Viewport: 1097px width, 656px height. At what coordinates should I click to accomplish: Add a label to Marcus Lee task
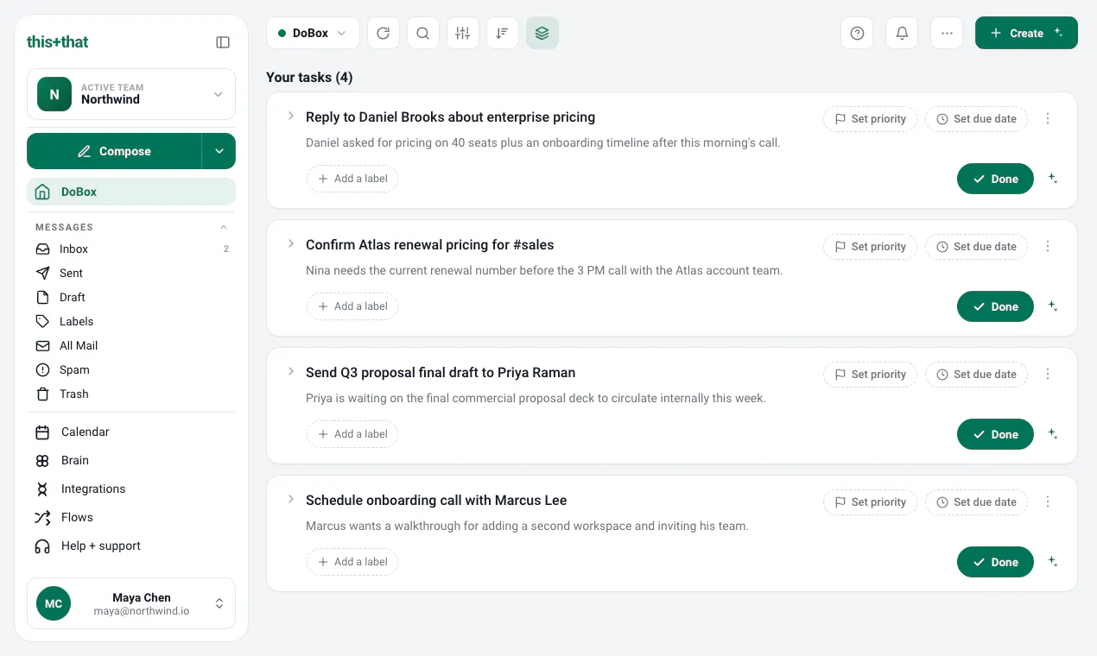point(352,562)
